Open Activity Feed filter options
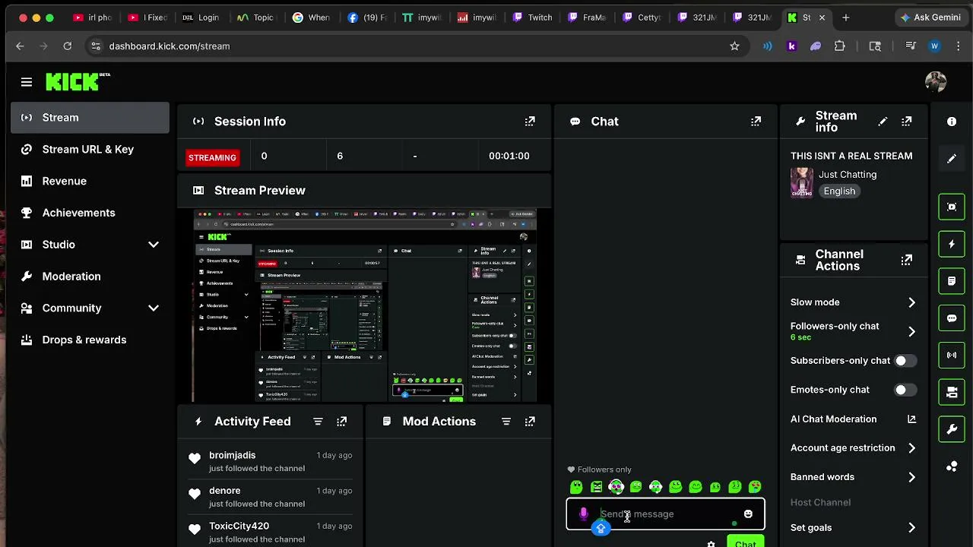This screenshot has height=547, width=973. pos(318,422)
